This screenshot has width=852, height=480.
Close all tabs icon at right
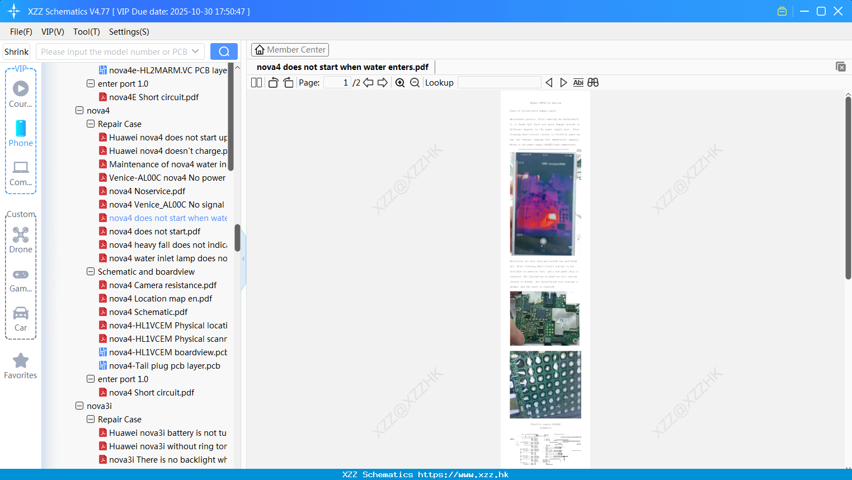tap(840, 67)
